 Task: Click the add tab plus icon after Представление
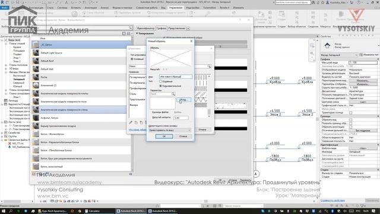188,29
